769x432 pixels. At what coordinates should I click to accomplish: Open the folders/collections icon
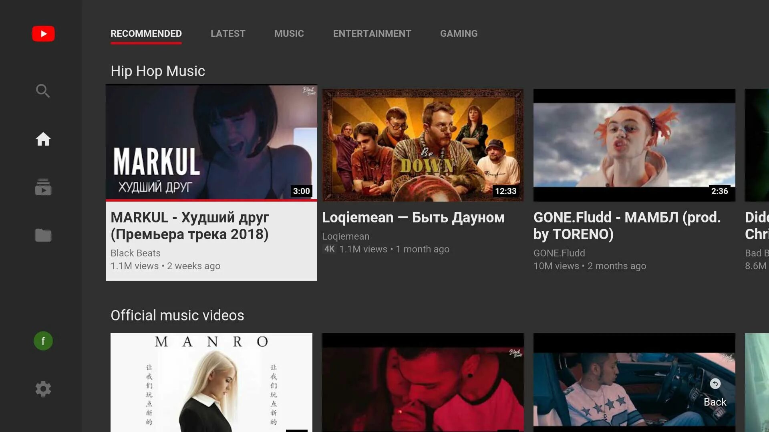coord(43,235)
